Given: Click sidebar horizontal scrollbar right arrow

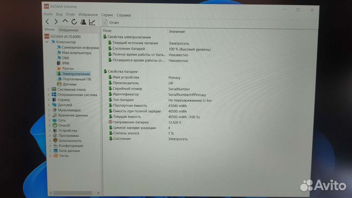Looking at the screenshot, I should click(x=98, y=193).
